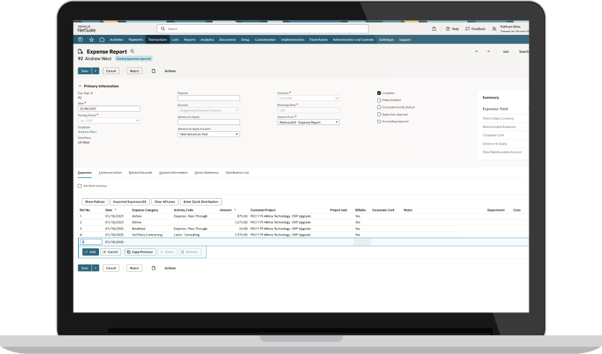The width and height of the screenshot is (602, 354).
Task: Click the top Cancel button
Action: pyautogui.click(x=111, y=71)
